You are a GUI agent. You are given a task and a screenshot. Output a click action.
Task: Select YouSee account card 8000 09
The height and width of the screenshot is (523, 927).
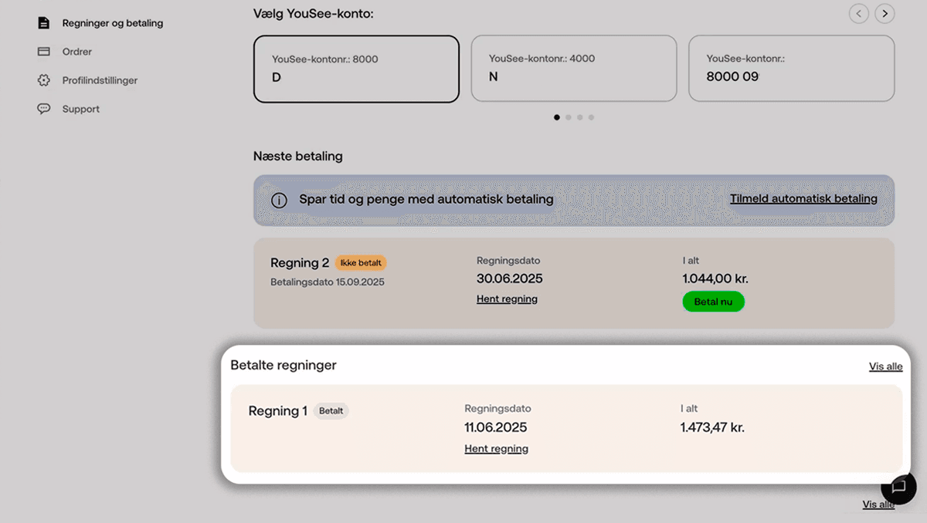click(x=791, y=68)
